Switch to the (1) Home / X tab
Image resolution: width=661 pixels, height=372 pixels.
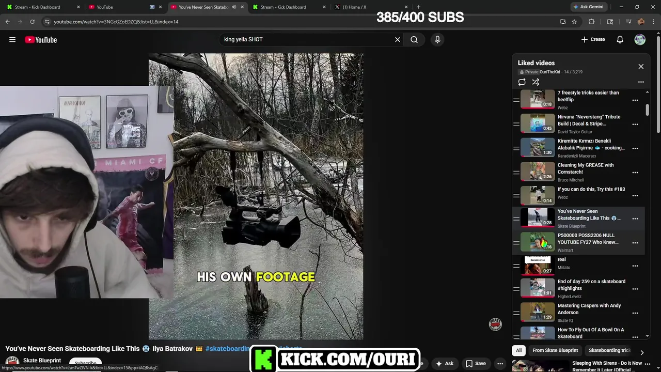pyautogui.click(x=370, y=7)
